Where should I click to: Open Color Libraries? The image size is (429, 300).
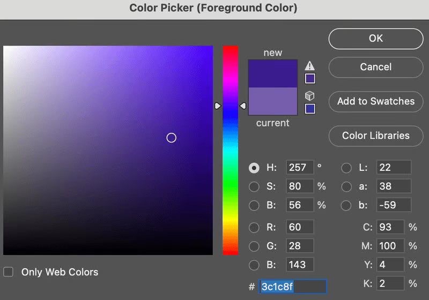(x=376, y=136)
